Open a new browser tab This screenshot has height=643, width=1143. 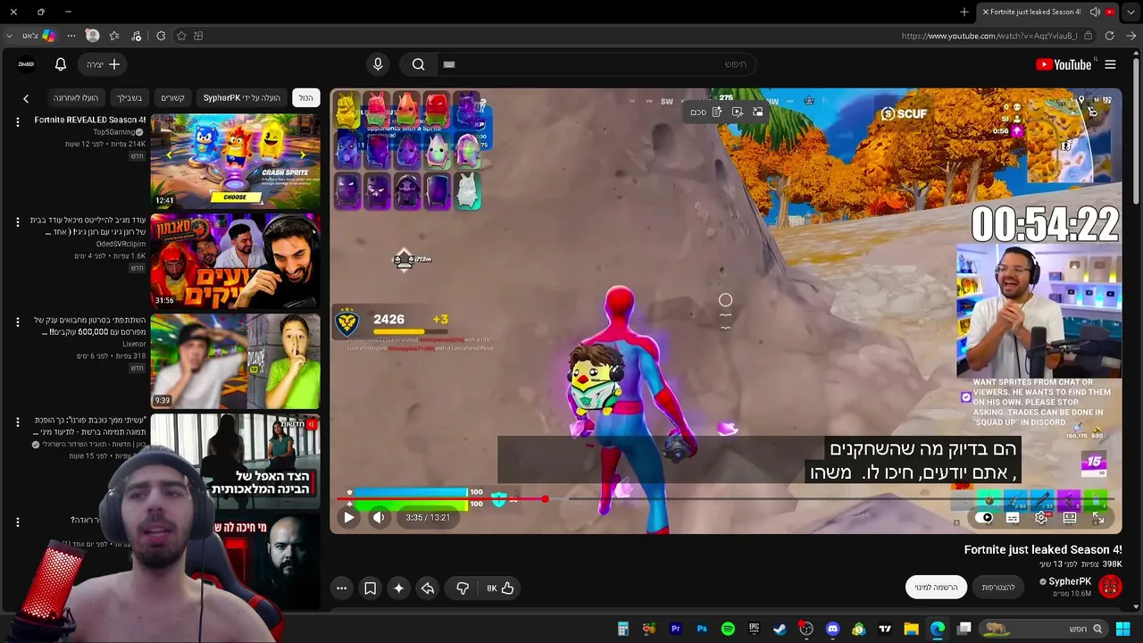tap(964, 12)
